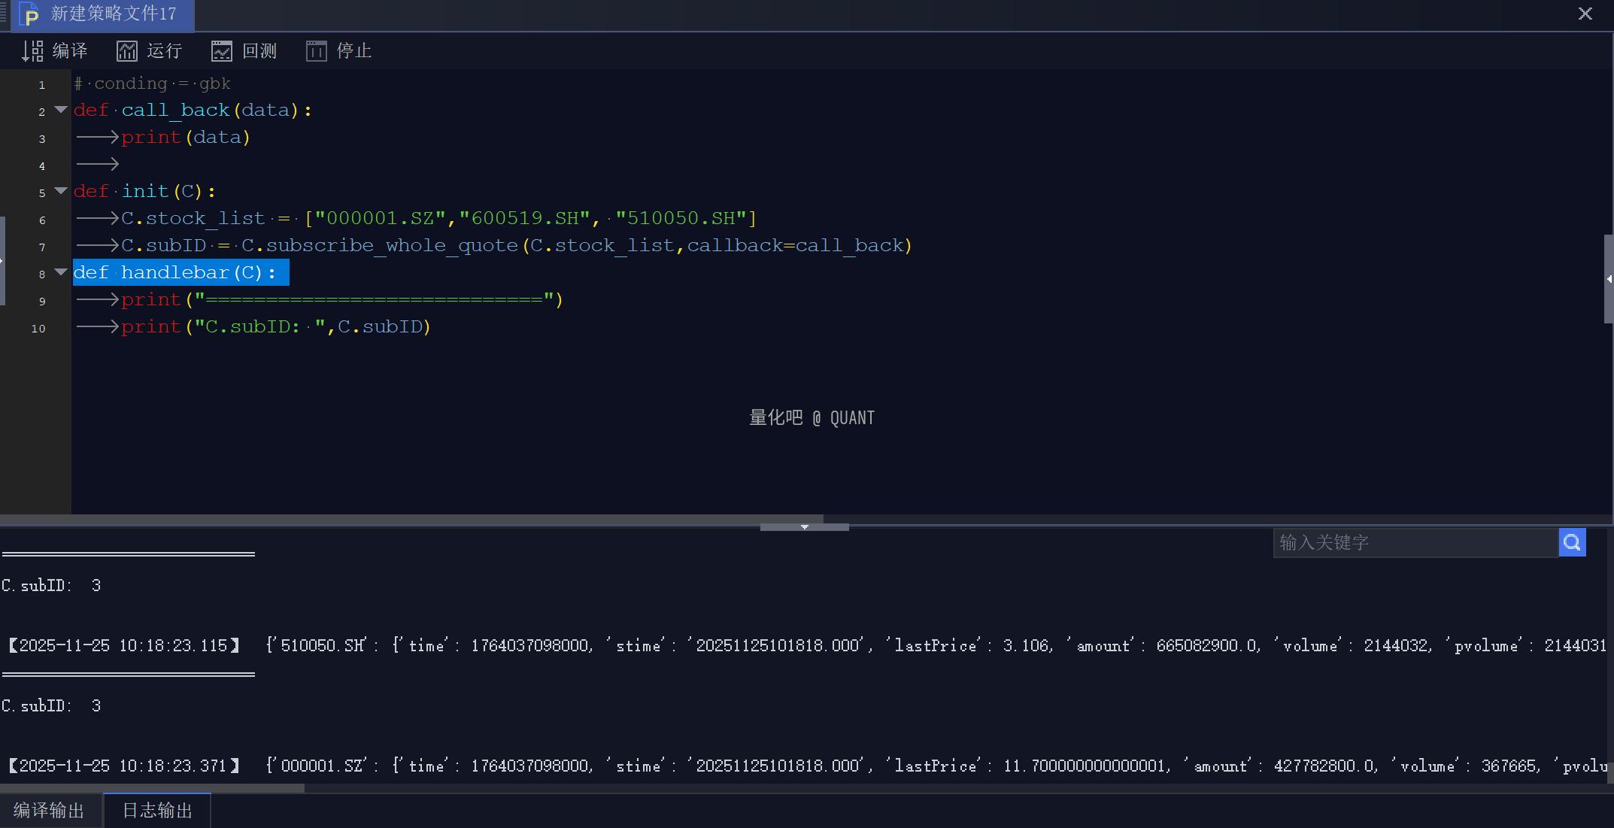Click the strategy file P icon in tab

pos(30,14)
